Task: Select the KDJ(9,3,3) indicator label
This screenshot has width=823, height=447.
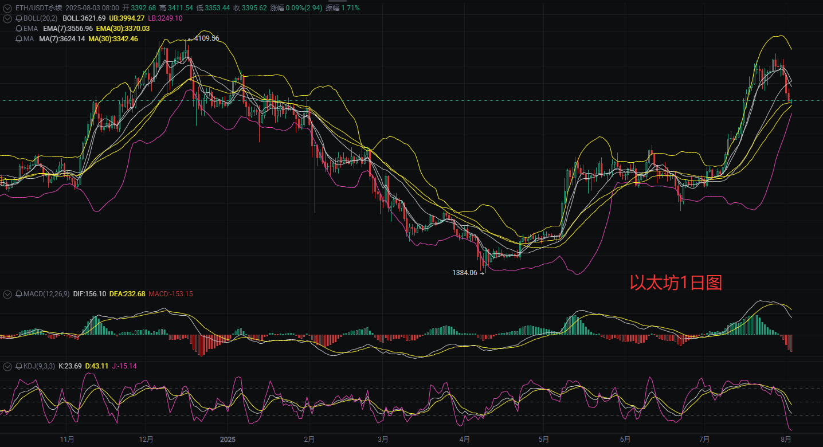Action: pyautogui.click(x=39, y=366)
